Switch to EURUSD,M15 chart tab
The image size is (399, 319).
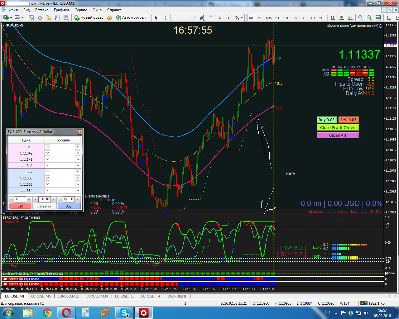pyautogui.click(x=68, y=296)
